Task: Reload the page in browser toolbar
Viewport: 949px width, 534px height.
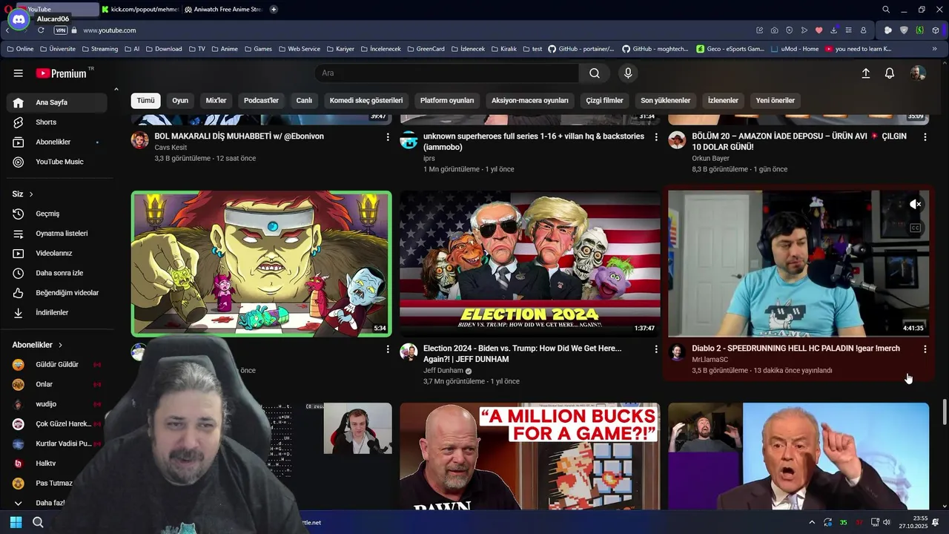Action: pyautogui.click(x=41, y=30)
